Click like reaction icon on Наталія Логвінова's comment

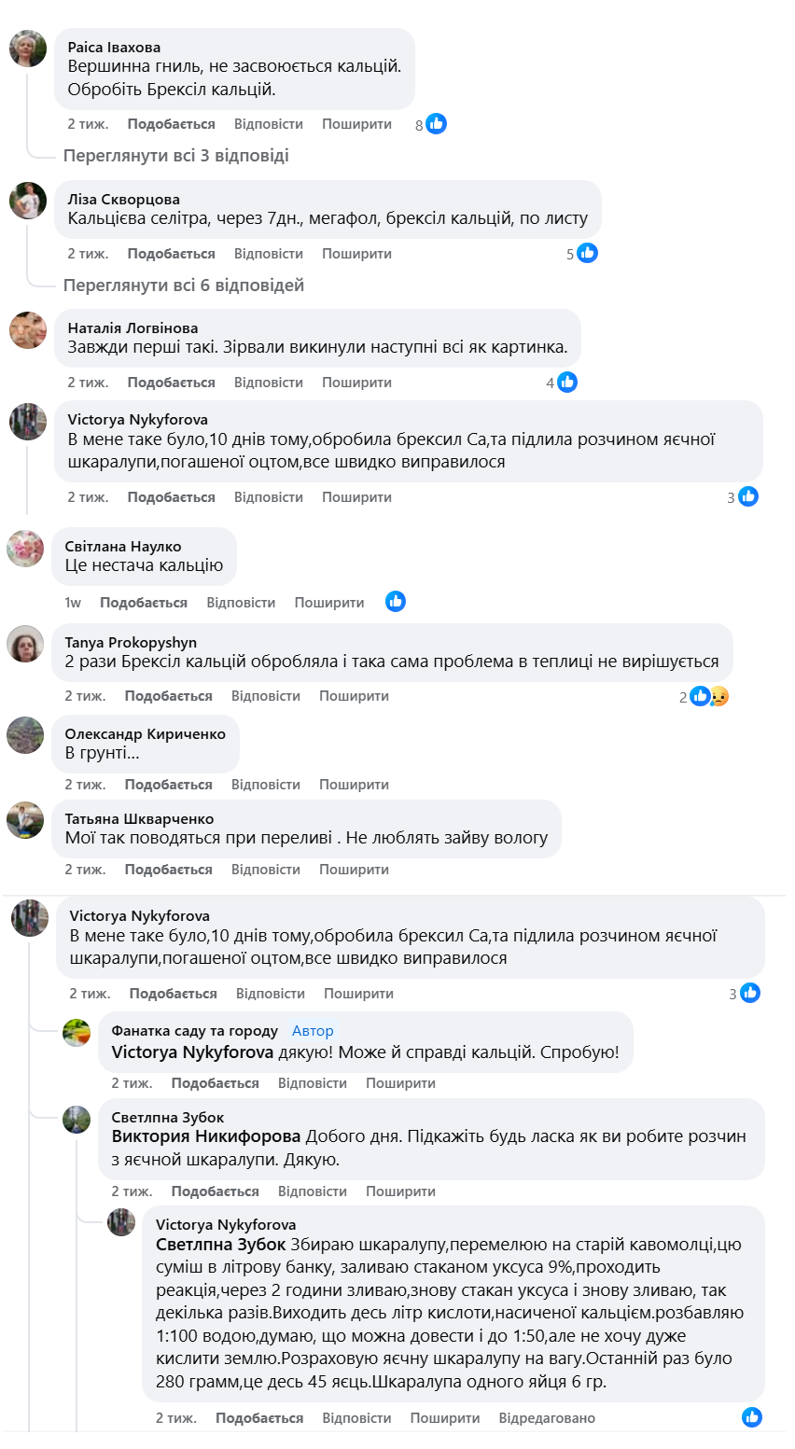(566, 382)
